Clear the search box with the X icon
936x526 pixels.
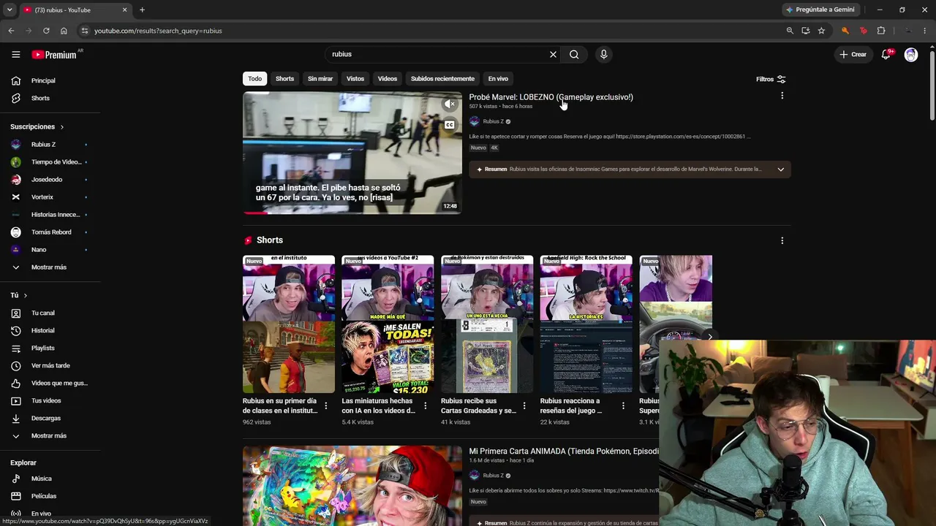553,54
